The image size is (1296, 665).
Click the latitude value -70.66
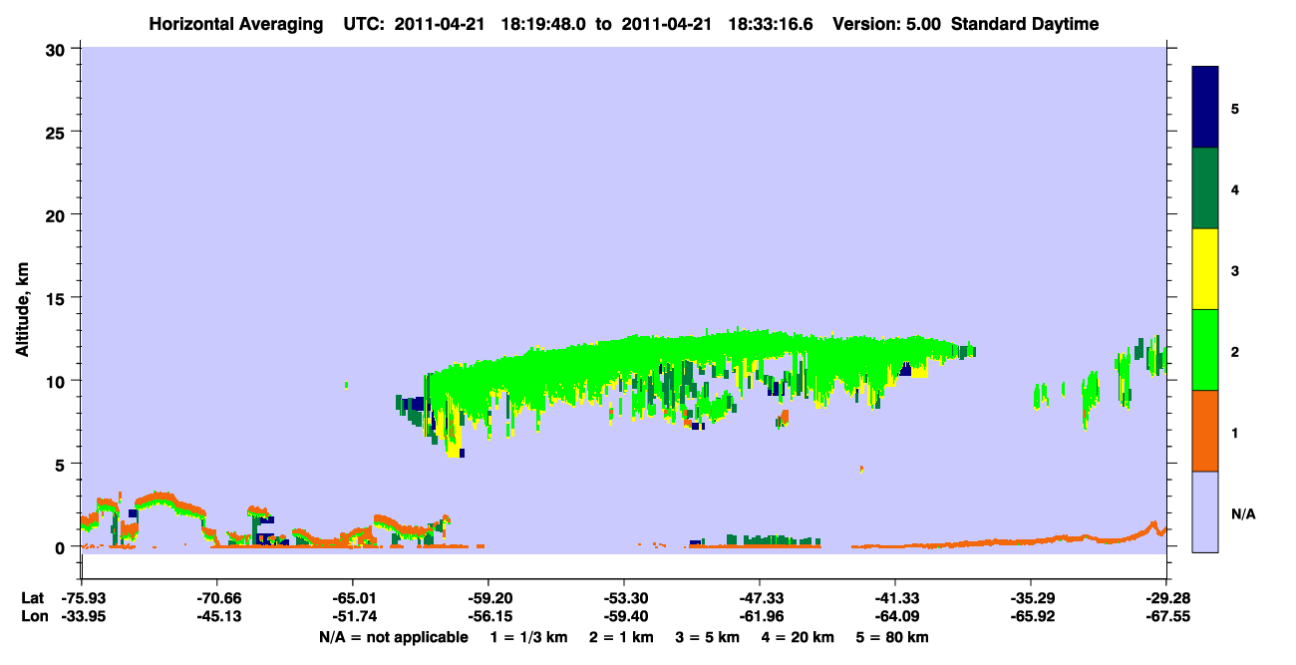coord(217,598)
